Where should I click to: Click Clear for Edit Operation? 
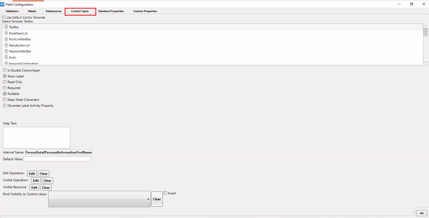(44, 174)
